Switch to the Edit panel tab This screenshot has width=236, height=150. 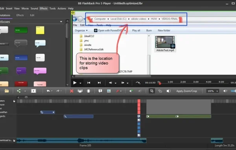pyautogui.click(x=32, y=15)
